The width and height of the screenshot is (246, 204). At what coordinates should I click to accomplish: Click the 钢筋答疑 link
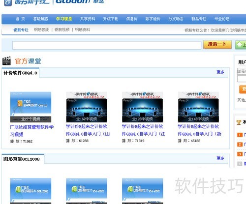coord(41,29)
